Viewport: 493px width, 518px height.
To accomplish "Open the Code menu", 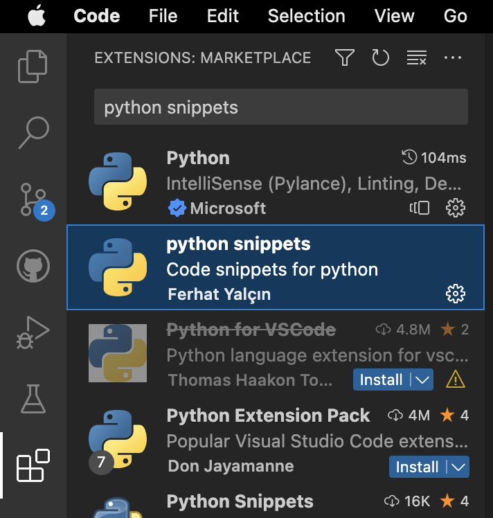I will (x=97, y=16).
